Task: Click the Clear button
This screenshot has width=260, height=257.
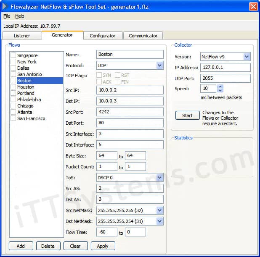Action: (76, 246)
